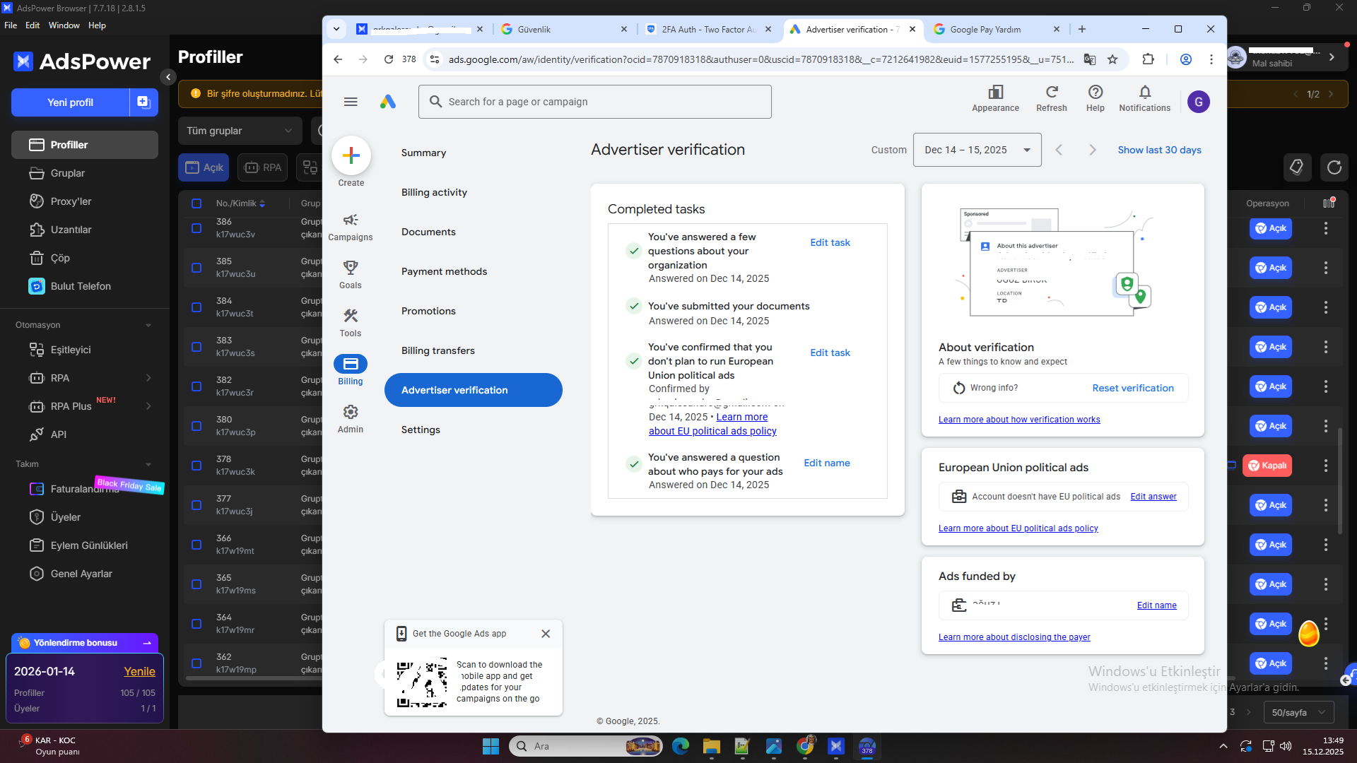Check the profile 386 checkbox
This screenshot has height=763, width=1357.
pos(196,228)
